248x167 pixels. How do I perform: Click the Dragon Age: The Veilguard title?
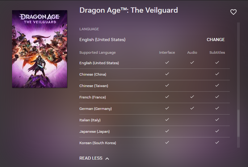click(128, 10)
